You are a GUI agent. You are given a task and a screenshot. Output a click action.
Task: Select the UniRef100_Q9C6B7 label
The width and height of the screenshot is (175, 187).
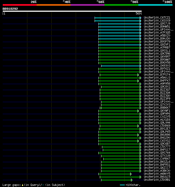(x=157, y=144)
